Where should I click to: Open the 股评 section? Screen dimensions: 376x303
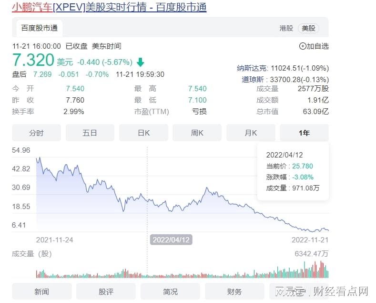[x=106, y=292]
